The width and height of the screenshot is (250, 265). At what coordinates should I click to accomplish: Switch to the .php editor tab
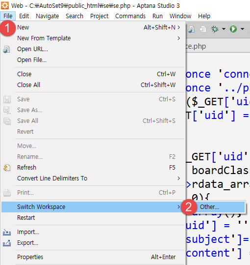tap(196, 46)
